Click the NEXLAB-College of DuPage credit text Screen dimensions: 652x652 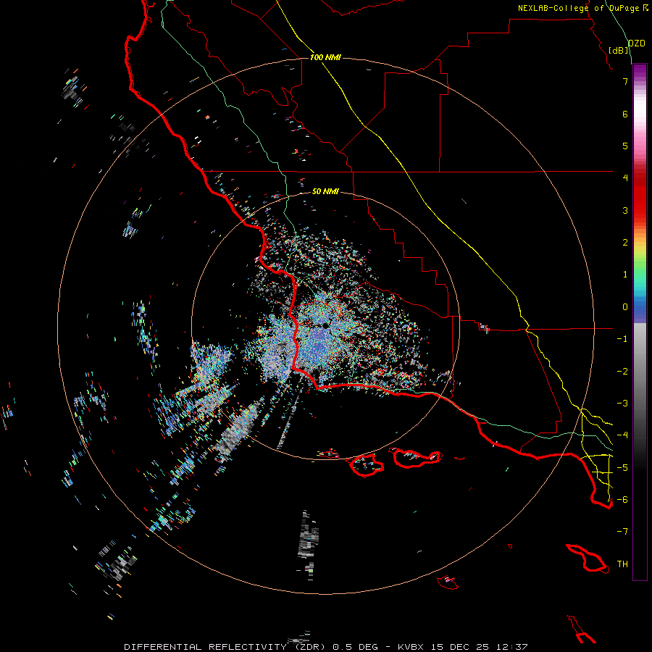tap(578, 8)
